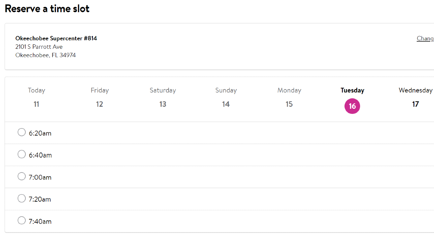
Task: Pick the 7:00am radio button circle
Action: click(x=22, y=176)
